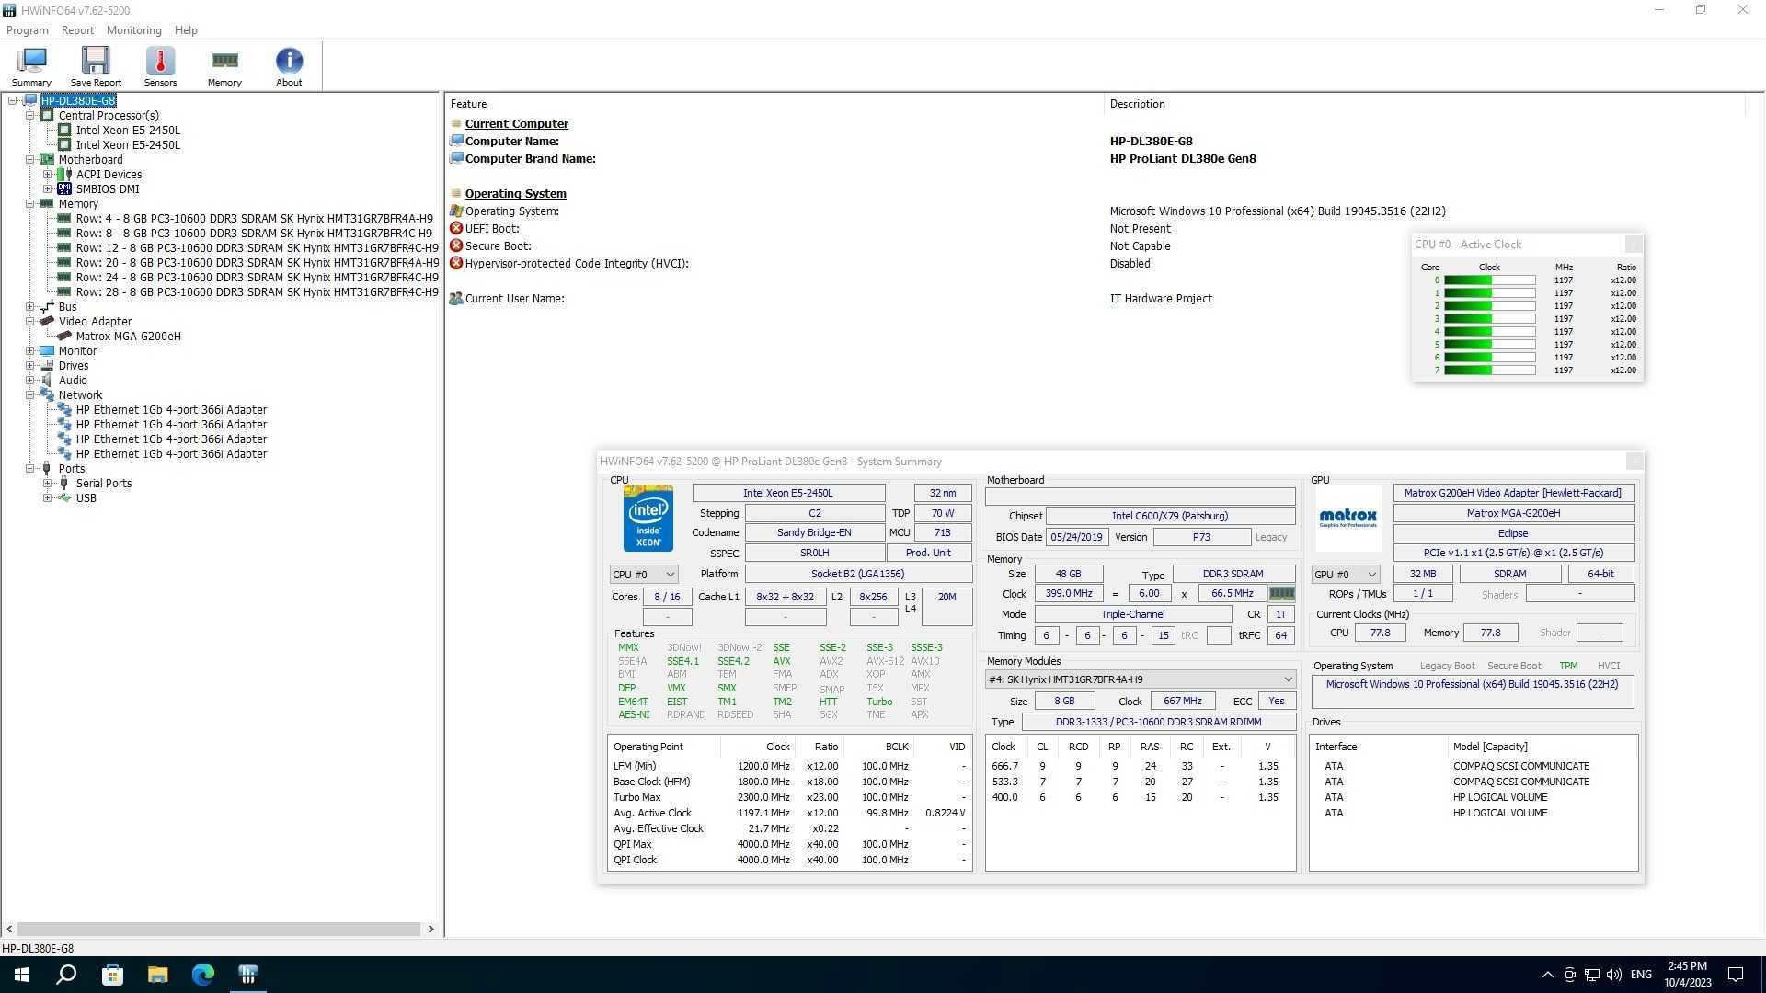Expand the Bus tree node
Viewport: 1766px width, 993px height.
click(30, 307)
